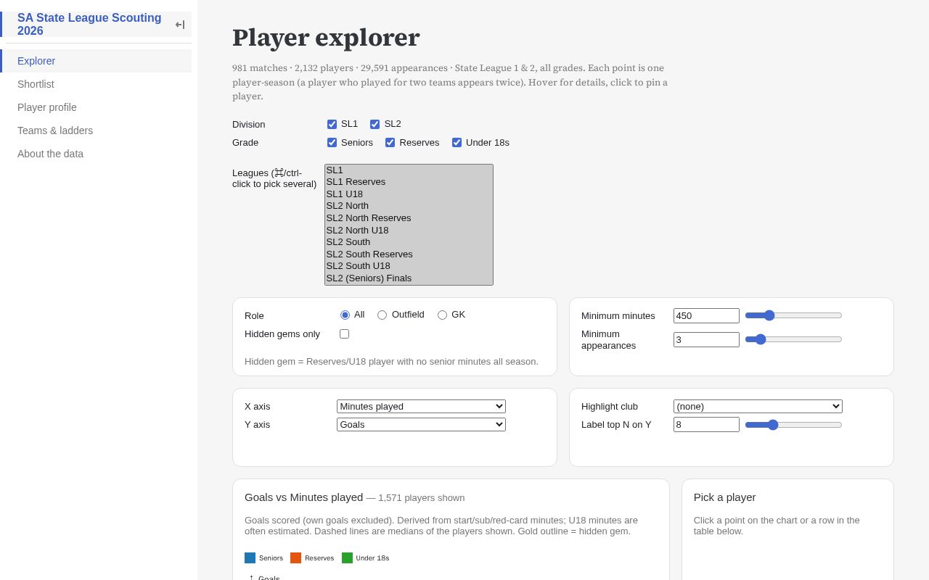
Task: Uncheck the SL1 division checkbox
Action: (332, 124)
